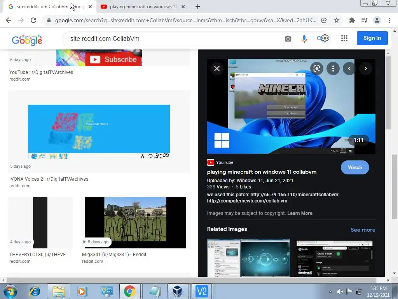The height and width of the screenshot is (299, 398).
Task: Activate Google Lens on the preview image
Action: click(x=316, y=69)
